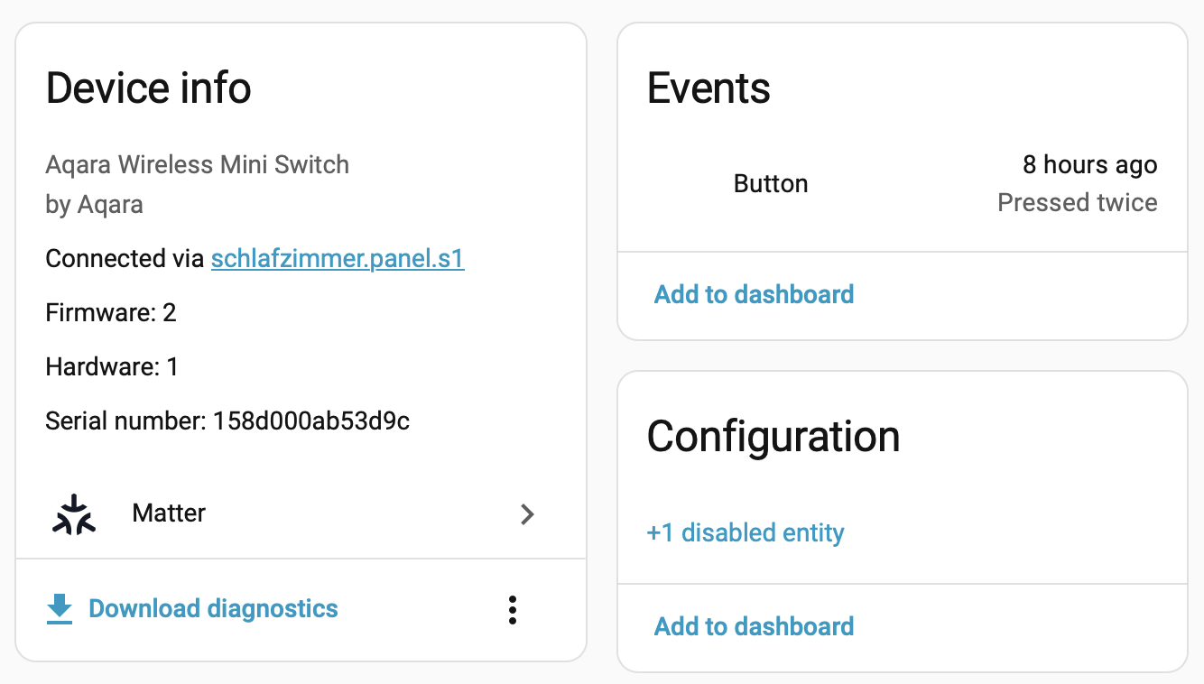Image resolution: width=1204 pixels, height=684 pixels.
Task: Open the schlafzimmer.panel.s1 device link
Action: [338, 259]
